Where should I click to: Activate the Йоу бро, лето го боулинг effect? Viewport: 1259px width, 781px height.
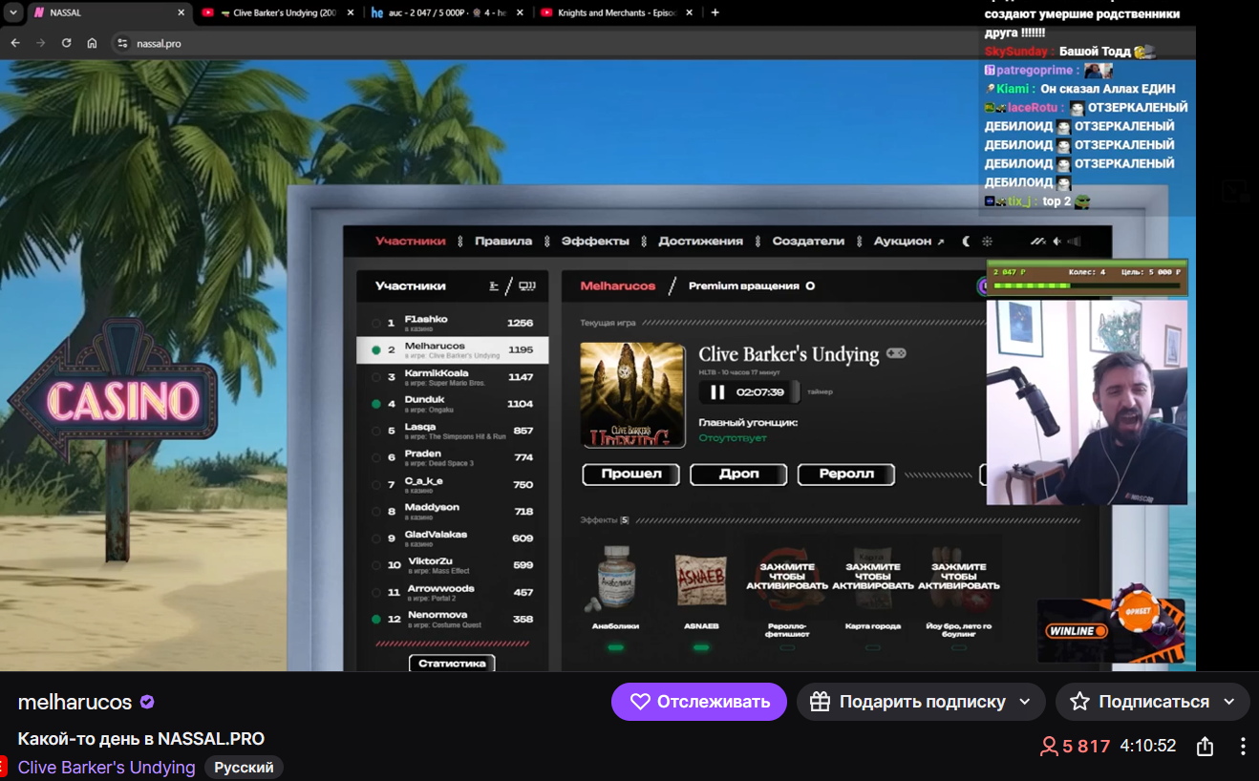coord(959,579)
